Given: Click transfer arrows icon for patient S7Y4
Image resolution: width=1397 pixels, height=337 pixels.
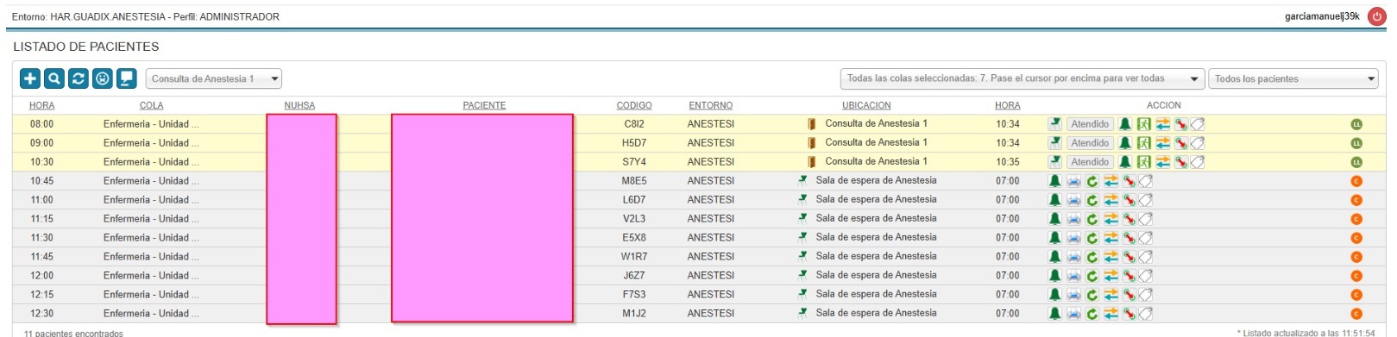Looking at the screenshot, I should (1163, 162).
